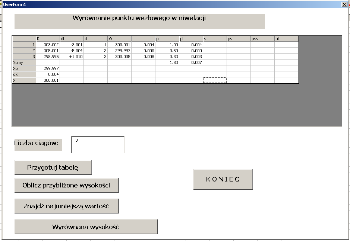Viewport: 350px width, 241px height.
Task: Select row header 2
Action: point(24,51)
